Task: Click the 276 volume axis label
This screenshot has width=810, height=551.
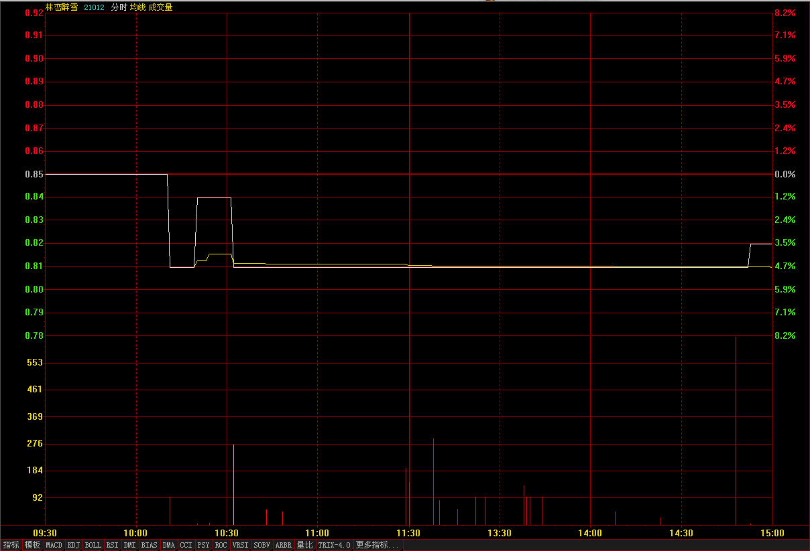Action: coord(35,443)
